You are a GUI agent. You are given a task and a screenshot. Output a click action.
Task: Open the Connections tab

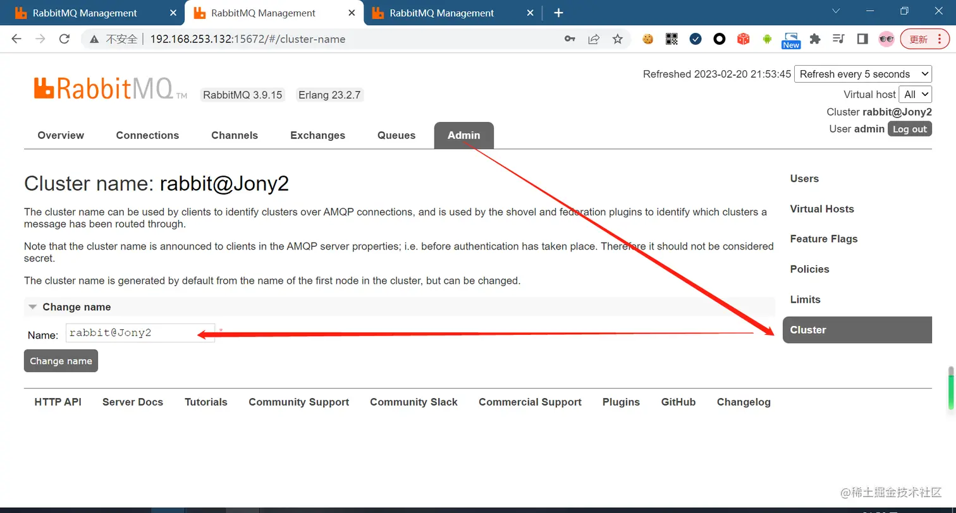[147, 135]
